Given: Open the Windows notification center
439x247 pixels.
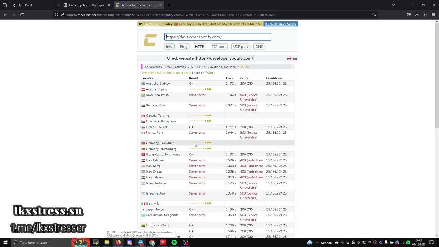Looking at the screenshot, I should tap(431, 243).
